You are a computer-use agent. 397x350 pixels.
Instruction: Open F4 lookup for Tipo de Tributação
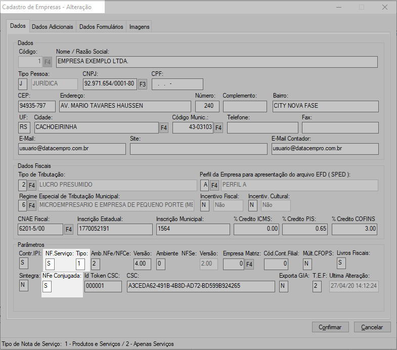tap(32, 186)
